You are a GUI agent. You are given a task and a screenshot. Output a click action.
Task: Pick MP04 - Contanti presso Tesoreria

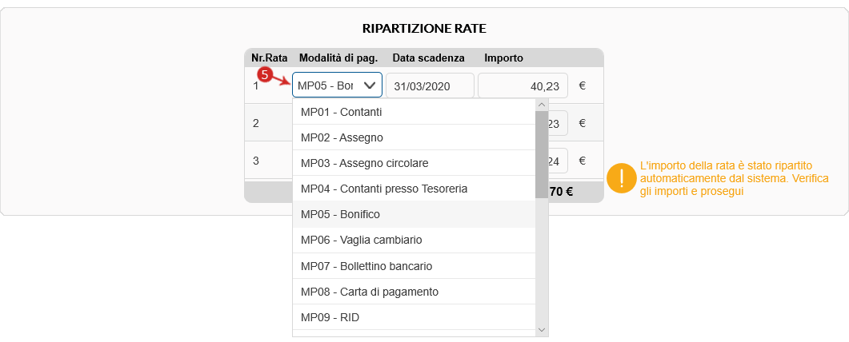click(x=414, y=189)
